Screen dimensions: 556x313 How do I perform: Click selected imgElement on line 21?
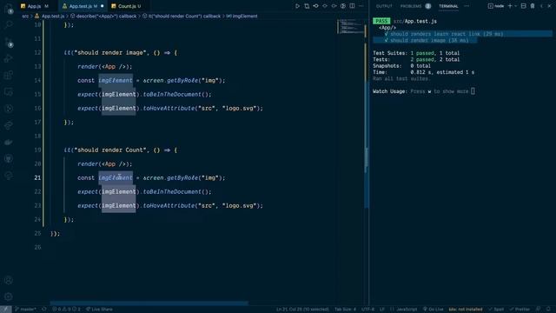[x=116, y=177]
